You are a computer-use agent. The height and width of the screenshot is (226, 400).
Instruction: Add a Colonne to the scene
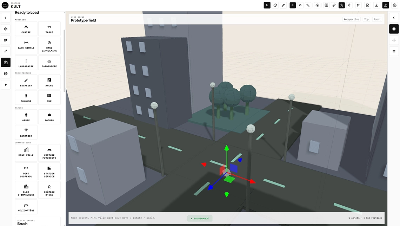[26, 97]
